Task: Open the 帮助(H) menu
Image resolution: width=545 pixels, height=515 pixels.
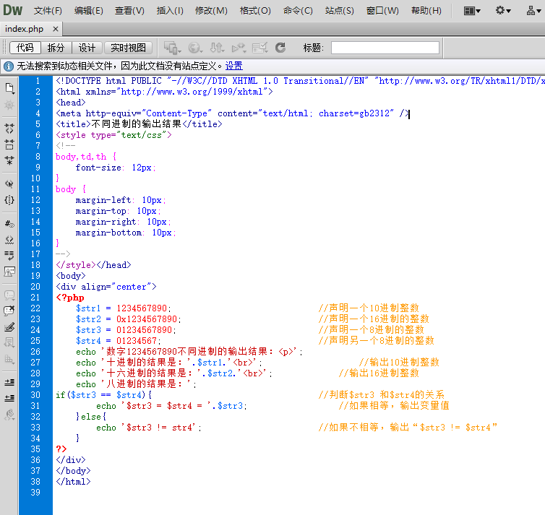Action: (426, 11)
